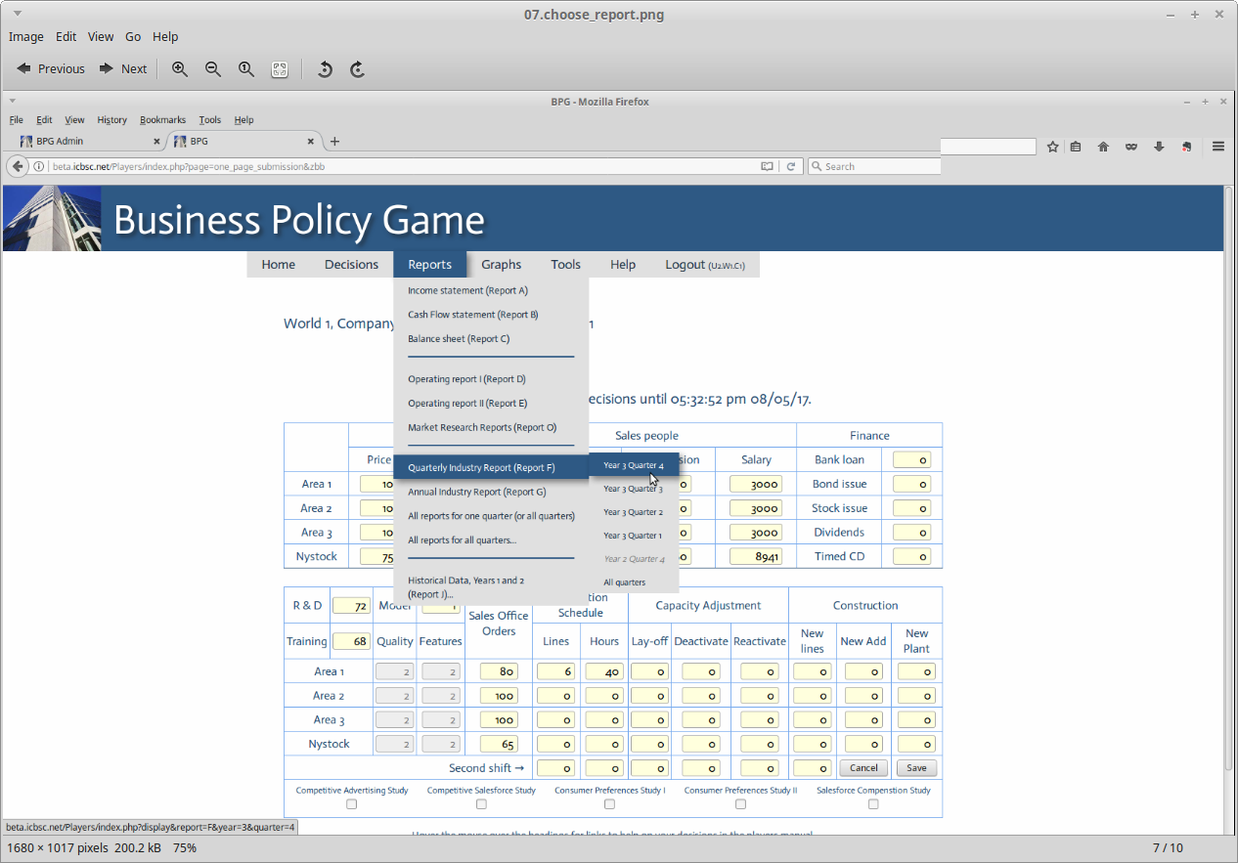Enable the Competitive Advertising Study checkbox

[352, 804]
